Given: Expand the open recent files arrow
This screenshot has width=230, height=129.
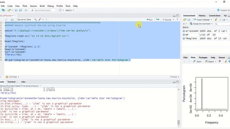Looking at the screenshot, I should point(12,10).
